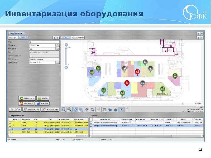Go to previous map extent arrow
Viewport: 211px width, 158px height.
pyautogui.click(x=110, y=109)
